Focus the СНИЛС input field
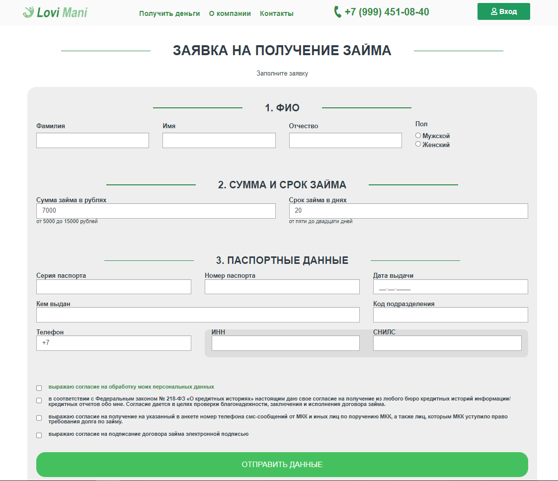This screenshot has width=558, height=481. click(x=447, y=343)
